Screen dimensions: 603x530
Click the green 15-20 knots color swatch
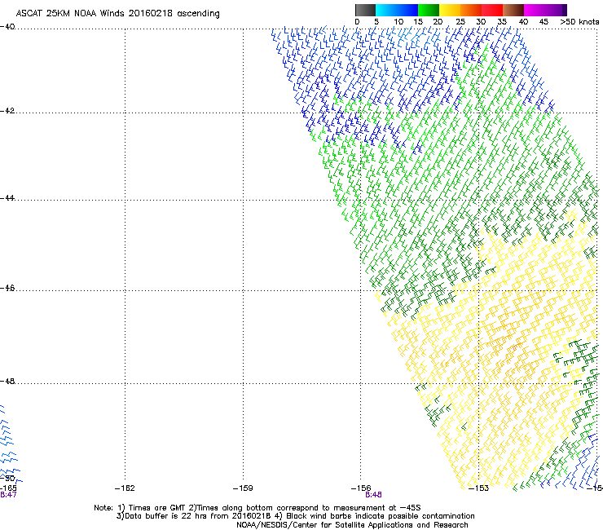[x=429, y=10]
